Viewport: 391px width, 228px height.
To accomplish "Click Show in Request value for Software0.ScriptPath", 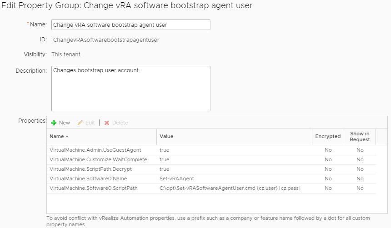I will (x=360, y=188).
